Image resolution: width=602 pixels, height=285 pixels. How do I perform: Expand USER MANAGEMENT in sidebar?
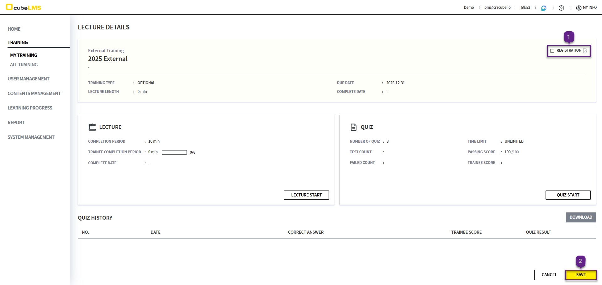[29, 79]
